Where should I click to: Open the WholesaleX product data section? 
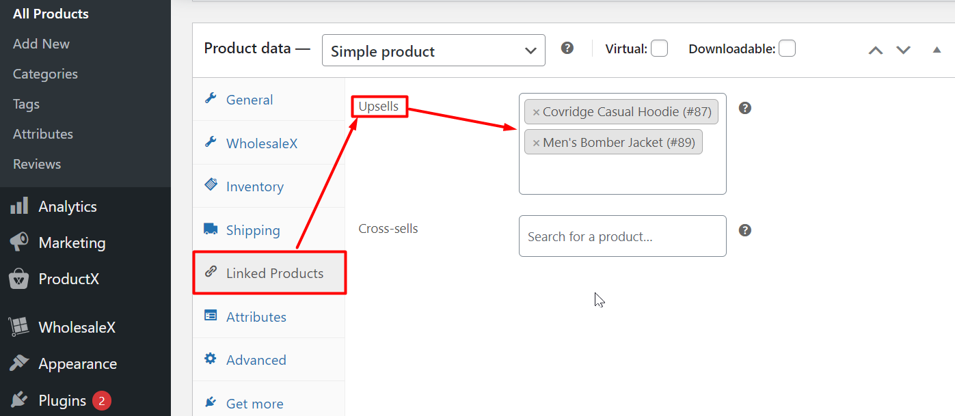pyautogui.click(x=212, y=143)
